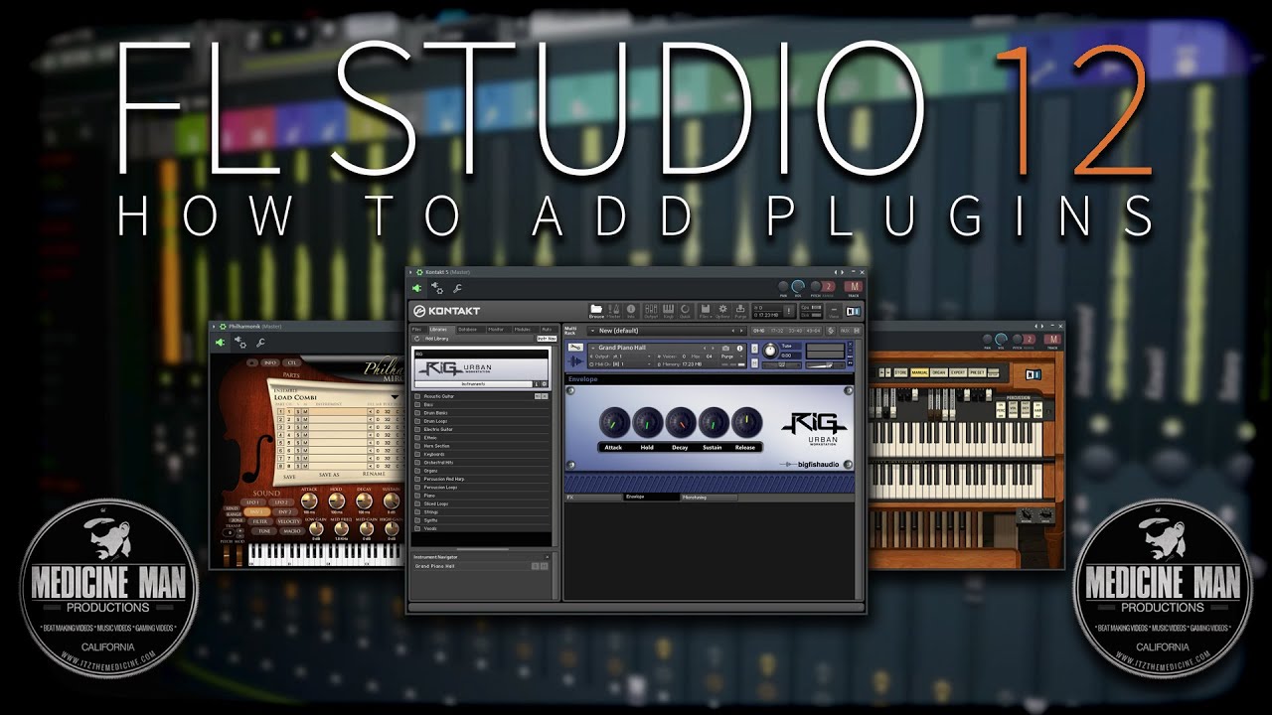Click the NI logo icon in Kontakt
The width and height of the screenshot is (1272, 715).
click(x=854, y=311)
